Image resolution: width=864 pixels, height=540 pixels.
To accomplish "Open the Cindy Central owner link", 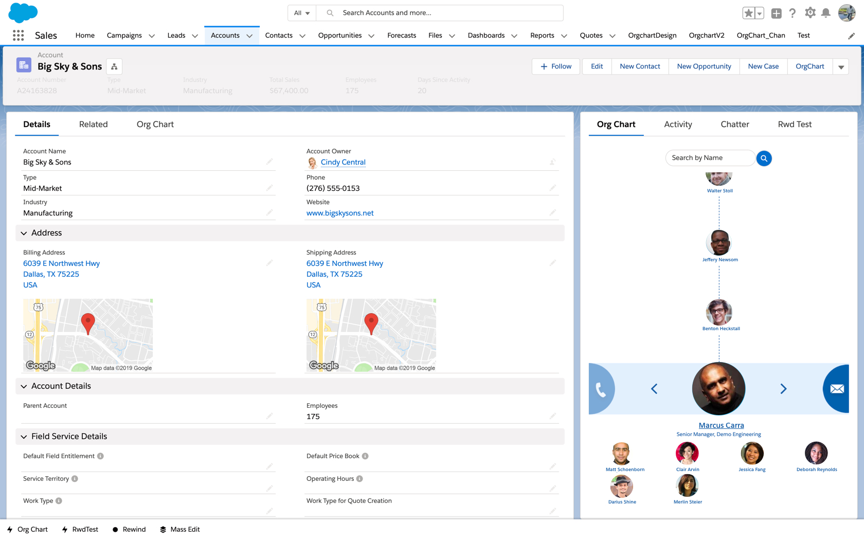I will coord(343,162).
